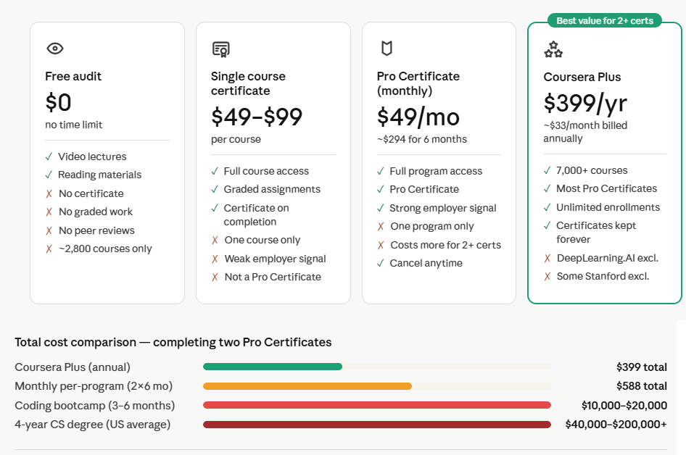This screenshot has width=686, height=455.
Task: Click the X mark beside 'Costs more for 2+ certs'
Action: (381, 245)
